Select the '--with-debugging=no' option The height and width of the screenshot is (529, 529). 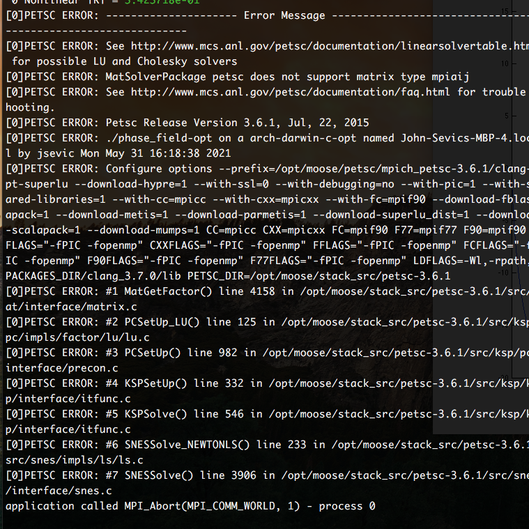pyautogui.click(x=335, y=184)
